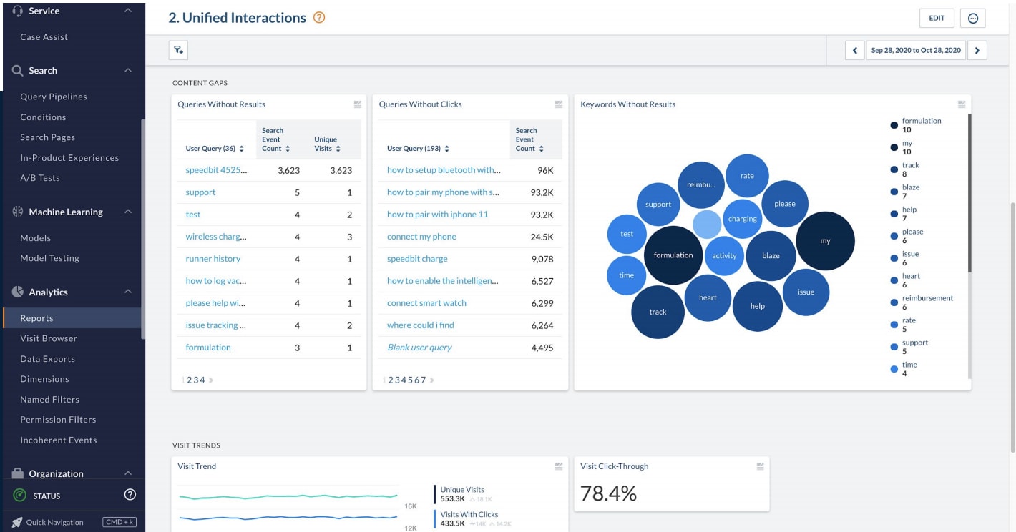Image resolution: width=1016 pixels, height=532 pixels.
Task: Open Queries Without Results card menu icon
Action: (x=358, y=104)
